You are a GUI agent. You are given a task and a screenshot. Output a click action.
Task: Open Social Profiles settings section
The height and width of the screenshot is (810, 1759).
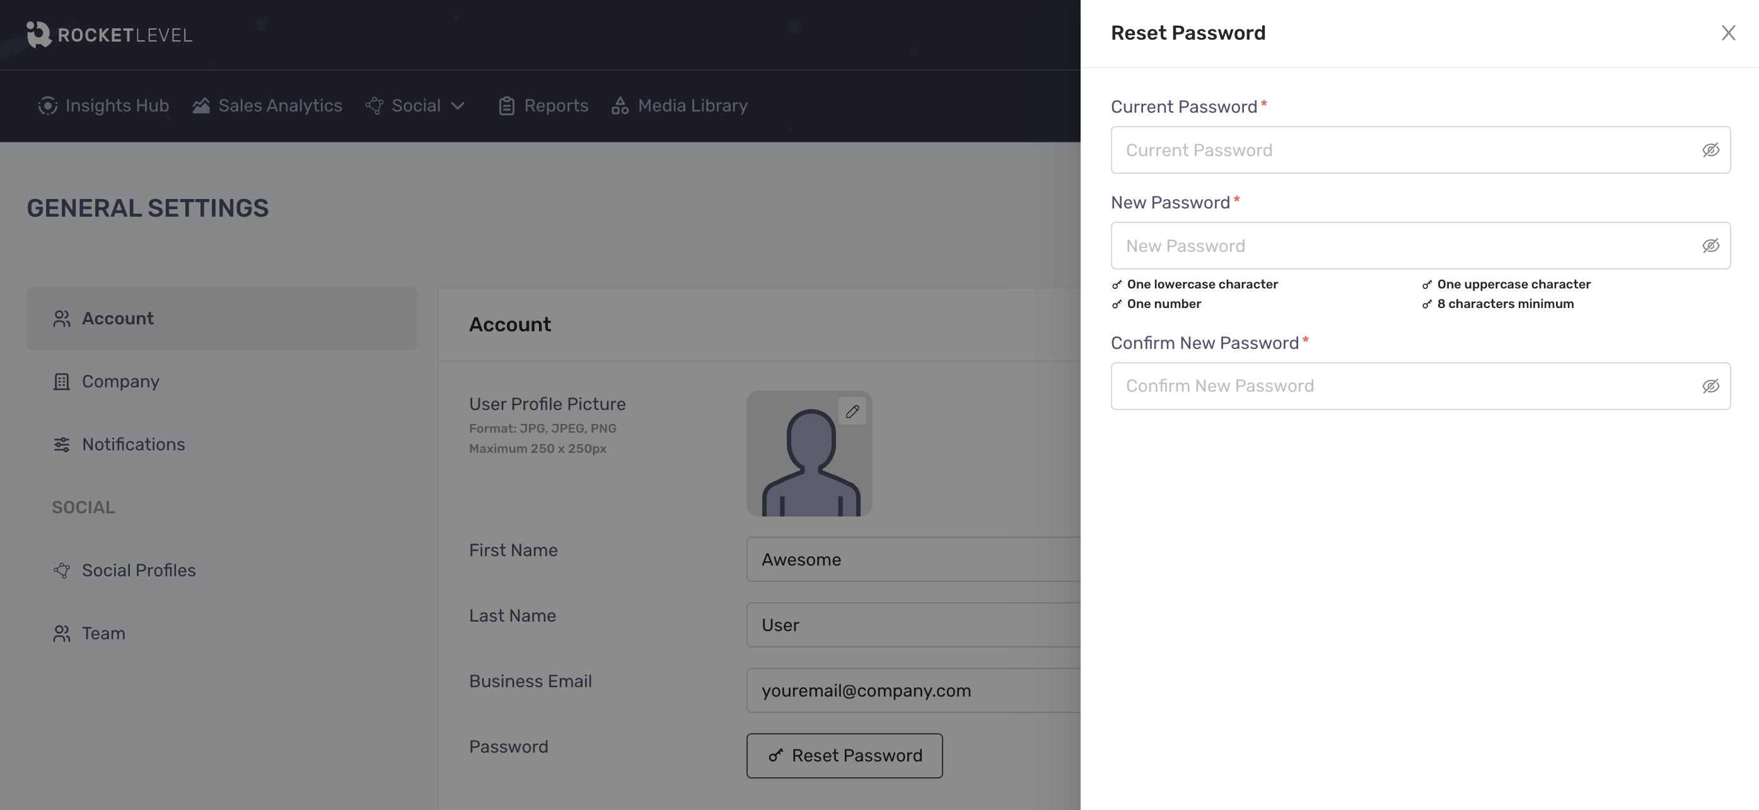coord(222,571)
